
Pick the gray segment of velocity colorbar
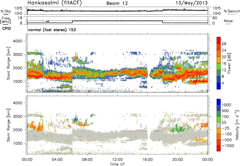(x=219, y=125)
